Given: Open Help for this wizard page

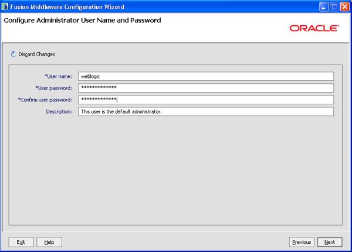Looking at the screenshot, I should 49,242.
